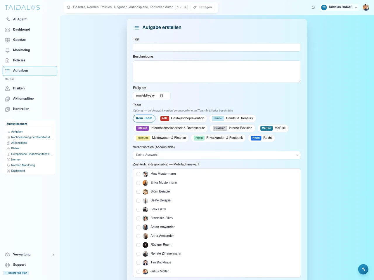
Task: Click the Gesetze scales icon
Action: (8, 40)
